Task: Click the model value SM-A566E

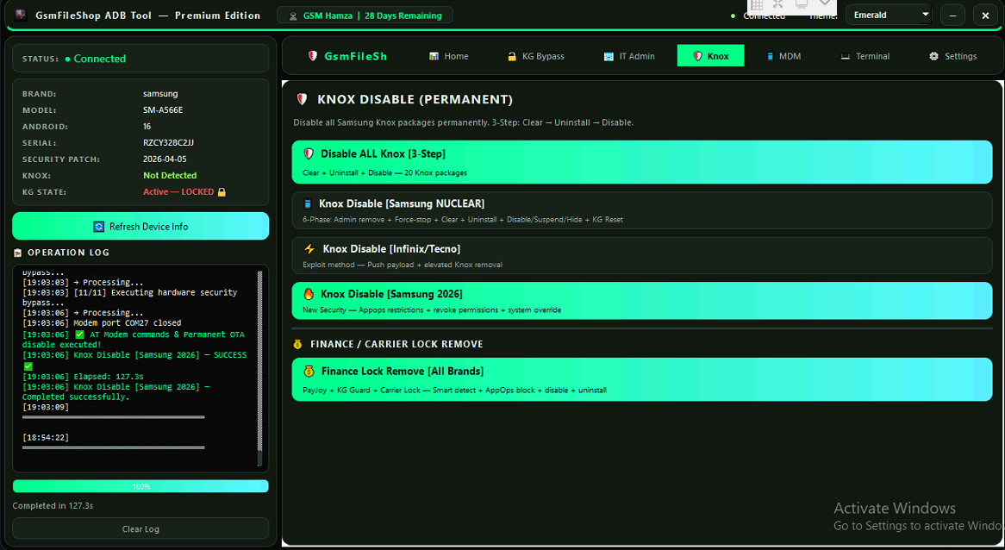Action: tap(163, 110)
